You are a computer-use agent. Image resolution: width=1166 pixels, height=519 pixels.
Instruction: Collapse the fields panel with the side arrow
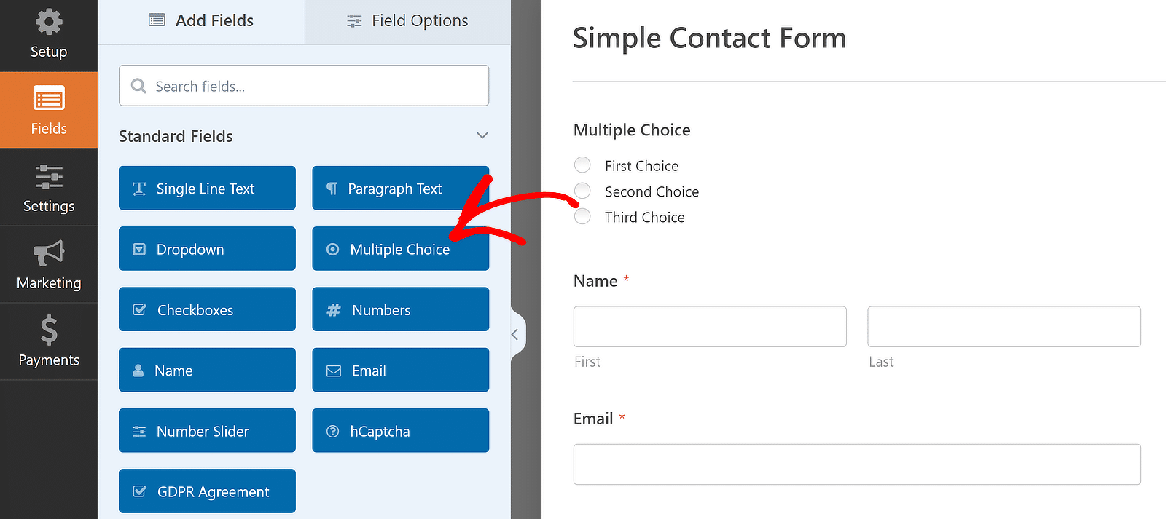pyautogui.click(x=515, y=333)
